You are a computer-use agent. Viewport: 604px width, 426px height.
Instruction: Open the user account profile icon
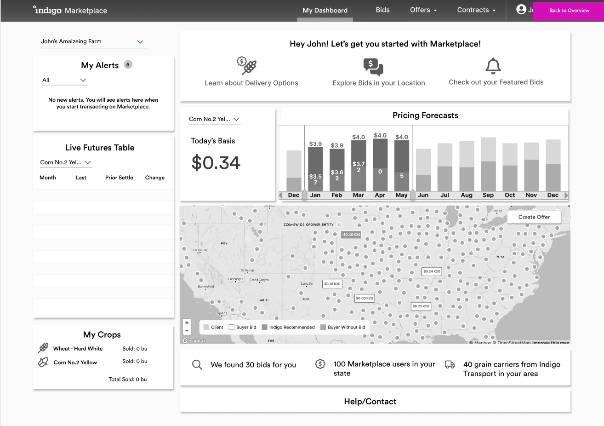point(521,9)
